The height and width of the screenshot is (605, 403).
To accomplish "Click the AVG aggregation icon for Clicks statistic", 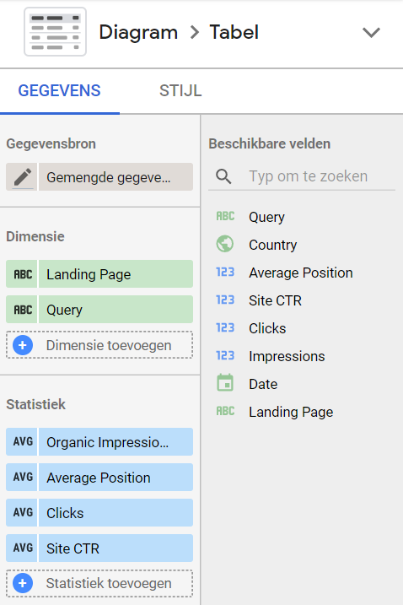I will point(22,513).
